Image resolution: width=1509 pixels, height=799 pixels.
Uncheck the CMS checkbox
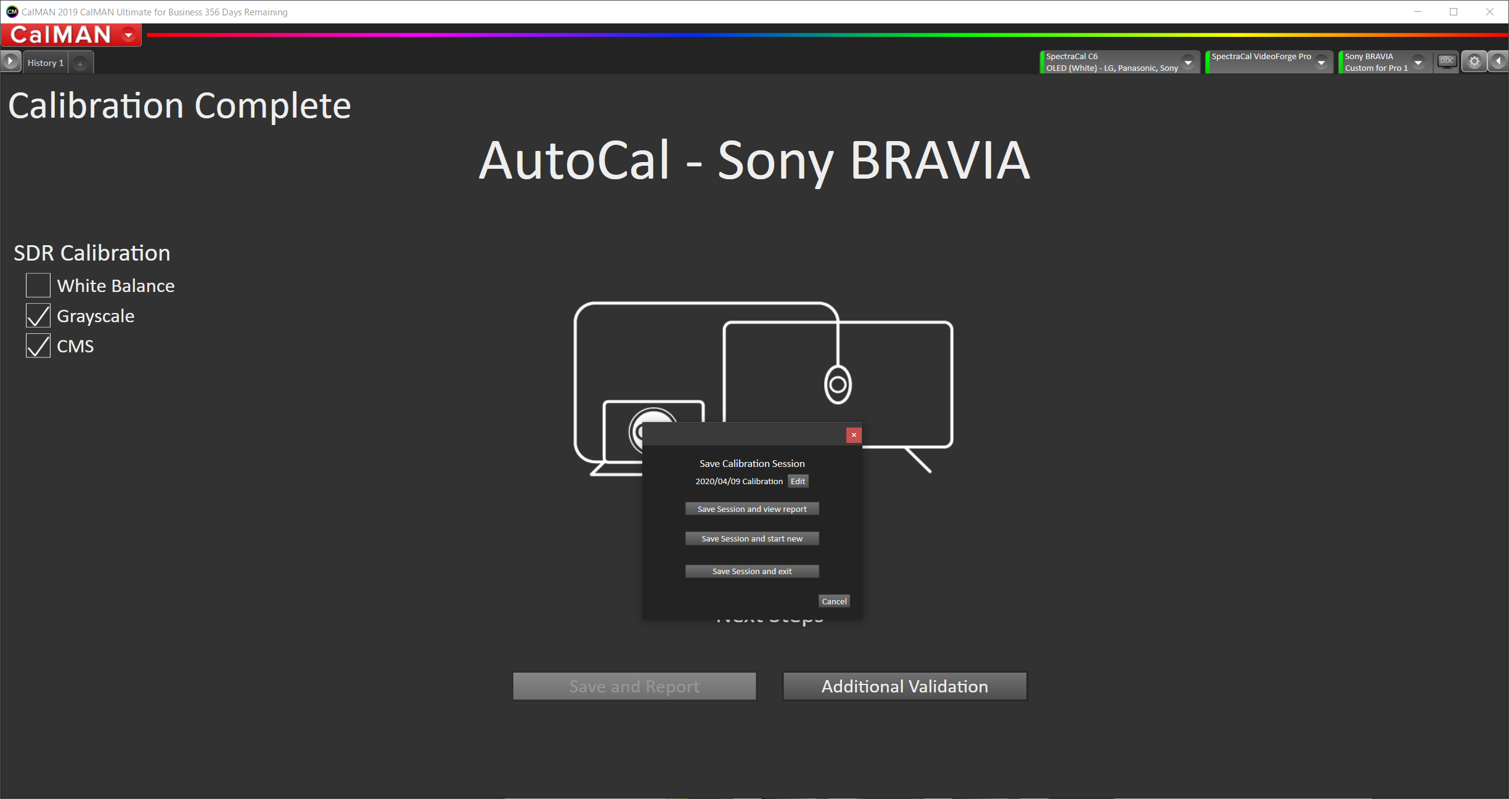click(x=38, y=346)
